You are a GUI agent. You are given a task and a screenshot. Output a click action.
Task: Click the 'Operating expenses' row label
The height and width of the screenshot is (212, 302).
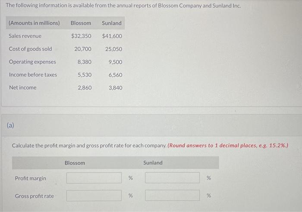tap(32, 62)
